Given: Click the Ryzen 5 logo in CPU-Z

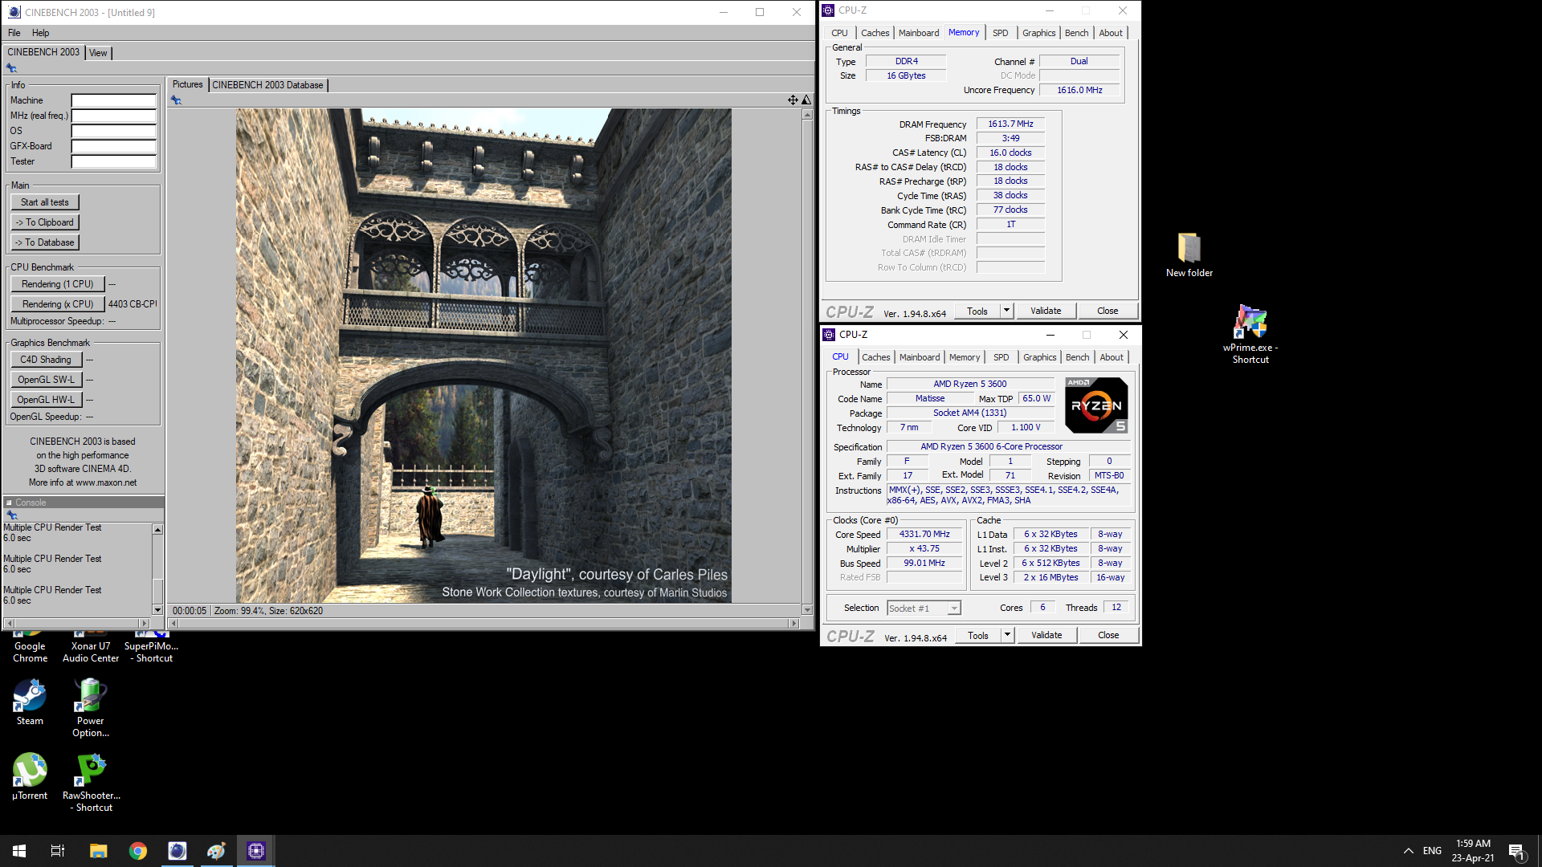Looking at the screenshot, I should pos(1096,405).
